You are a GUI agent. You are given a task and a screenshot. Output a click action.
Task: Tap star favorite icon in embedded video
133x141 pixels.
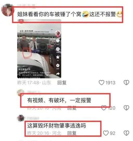pyautogui.click(x=58, y=57)
